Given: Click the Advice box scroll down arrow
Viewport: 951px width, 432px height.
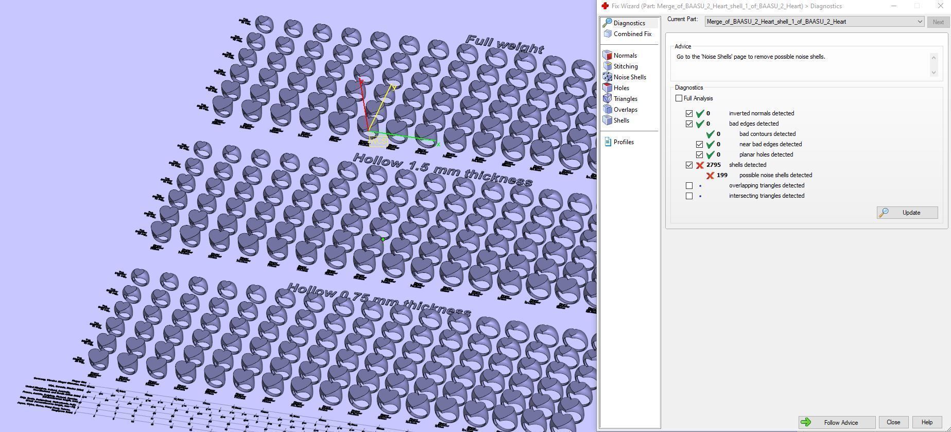Looking at the screenshot, I should click(x=934, y=73).
